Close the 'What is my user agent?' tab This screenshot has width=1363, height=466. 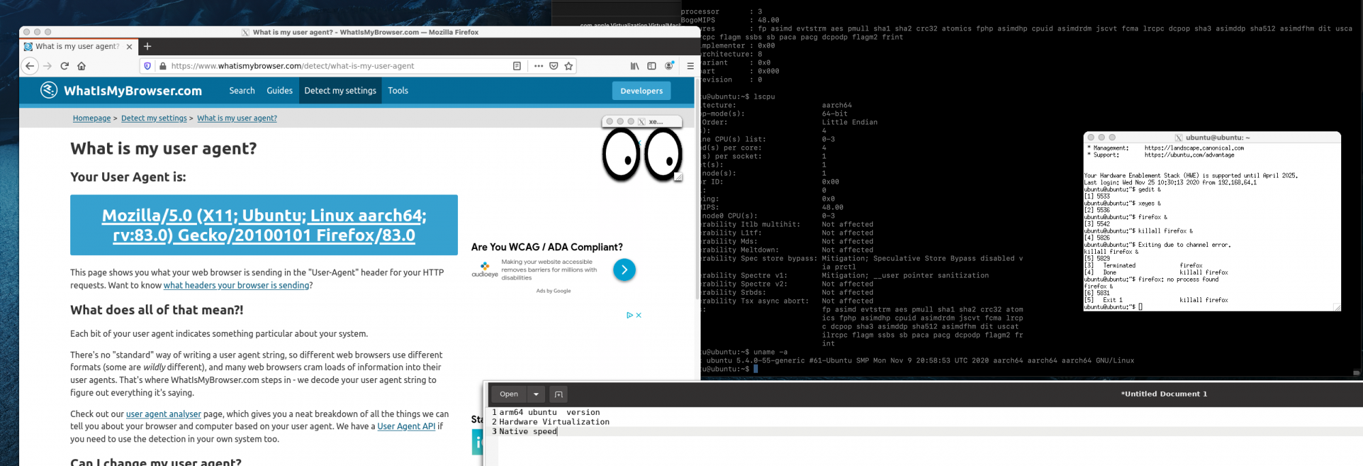point(129,47)
